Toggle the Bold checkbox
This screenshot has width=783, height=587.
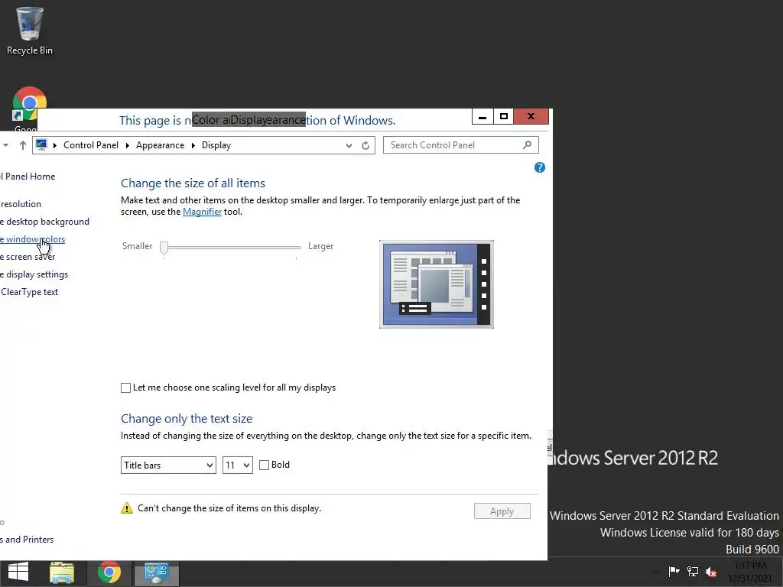[x=264, y=465]
